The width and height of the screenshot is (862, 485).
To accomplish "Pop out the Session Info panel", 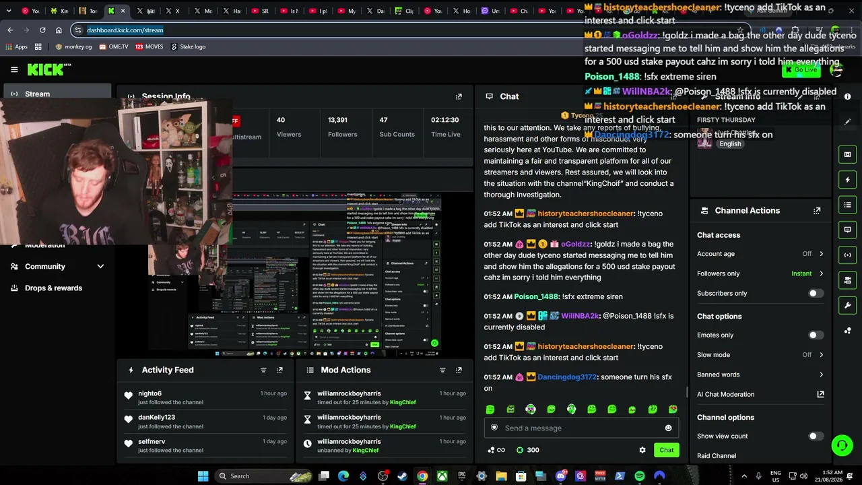I will (x=459, y=96).
